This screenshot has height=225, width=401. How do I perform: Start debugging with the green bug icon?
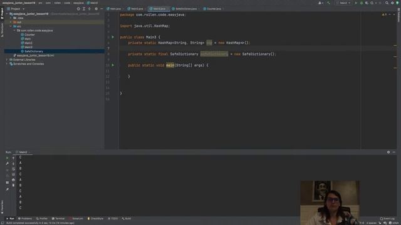pyautogui.click(x=362, y=2)
